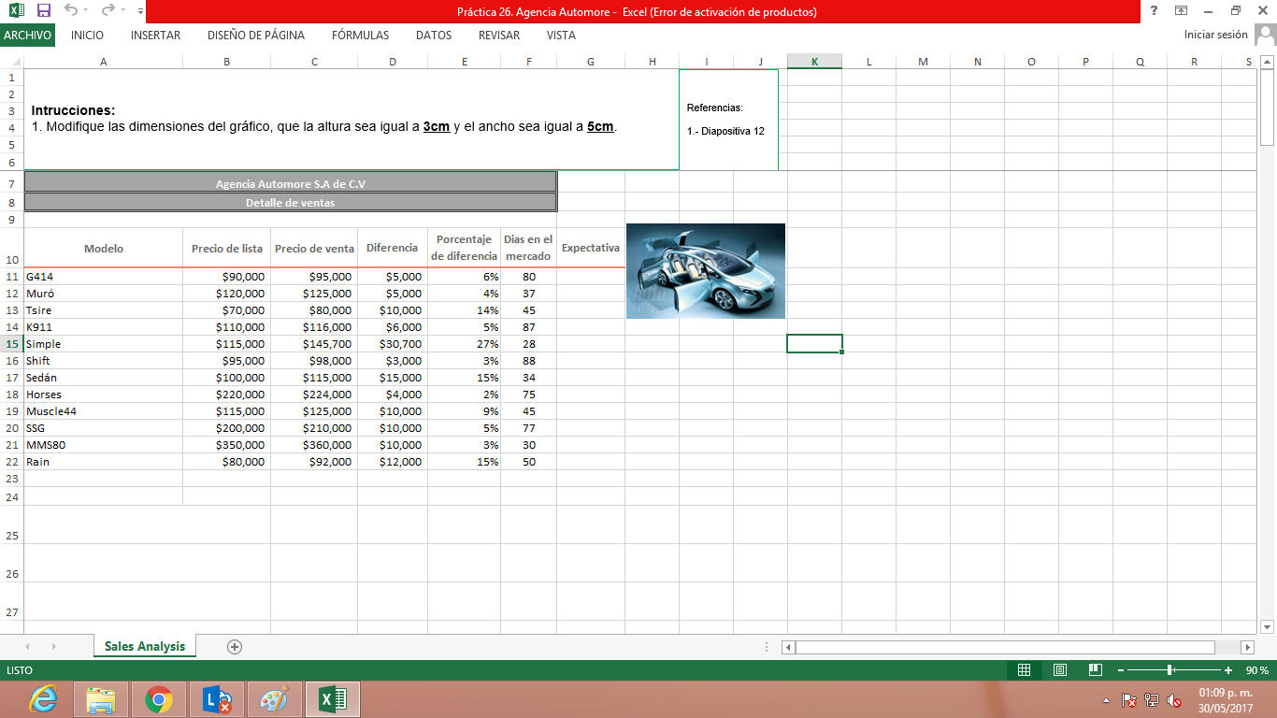Viewport: 1277px width, 718px height.
Task: Select column K header
Action: pos(814,62)
